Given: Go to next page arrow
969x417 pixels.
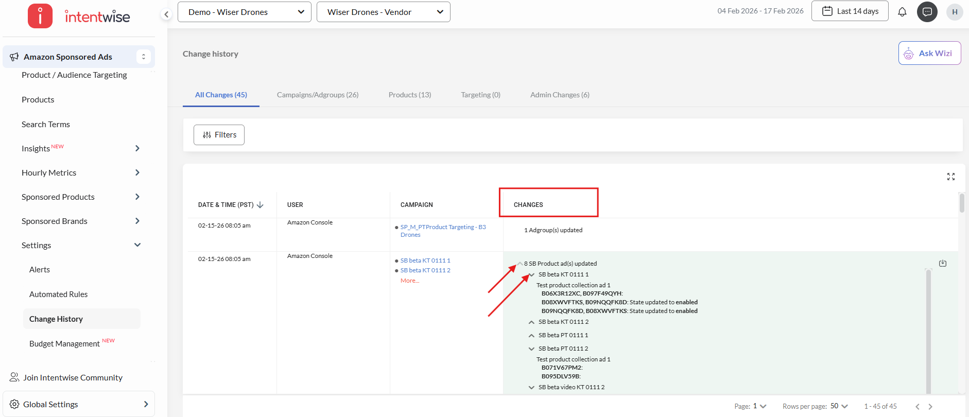Looking at the screenshot, I should [930, 406].
